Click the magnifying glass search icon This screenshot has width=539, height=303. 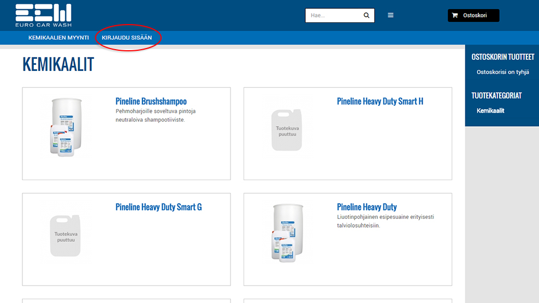click(x=366, y=15)
